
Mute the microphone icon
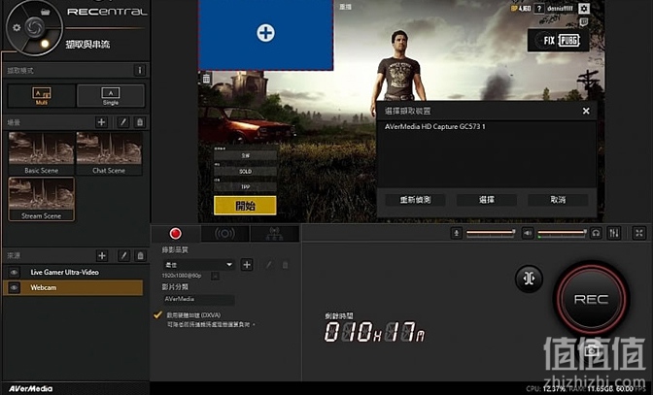click(457, 233)
